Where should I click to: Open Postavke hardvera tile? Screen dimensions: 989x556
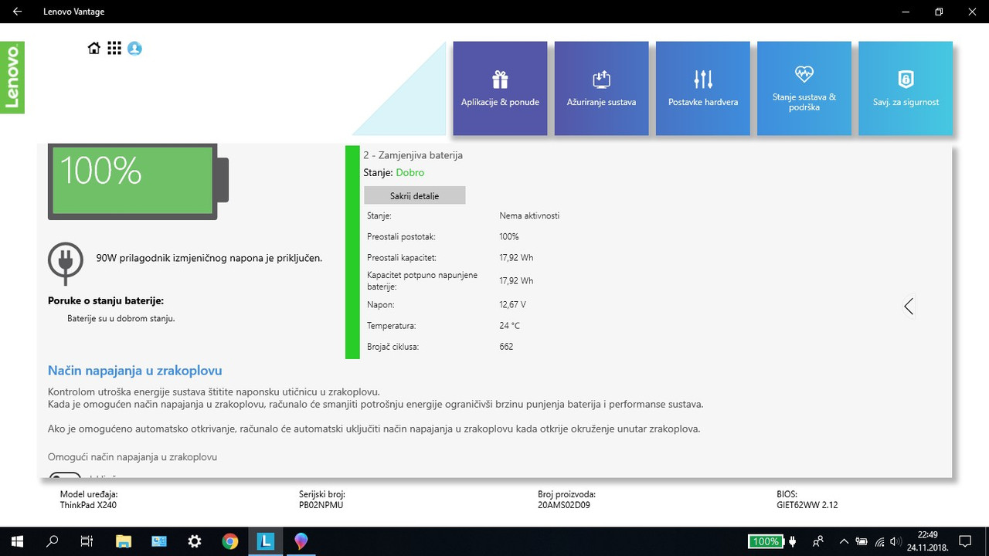pyautogui.click(x=702, y=89)
